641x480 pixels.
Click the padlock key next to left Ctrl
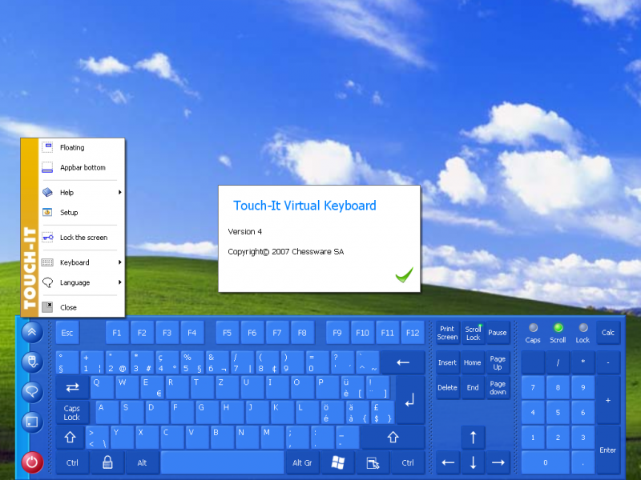point(107,462)
